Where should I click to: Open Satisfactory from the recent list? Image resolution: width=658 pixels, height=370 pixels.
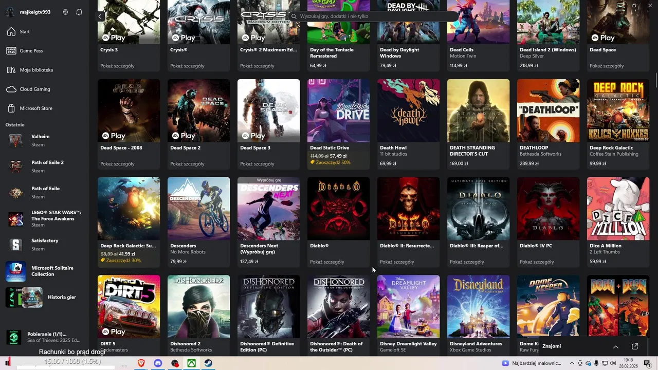(x=44, y=245)
